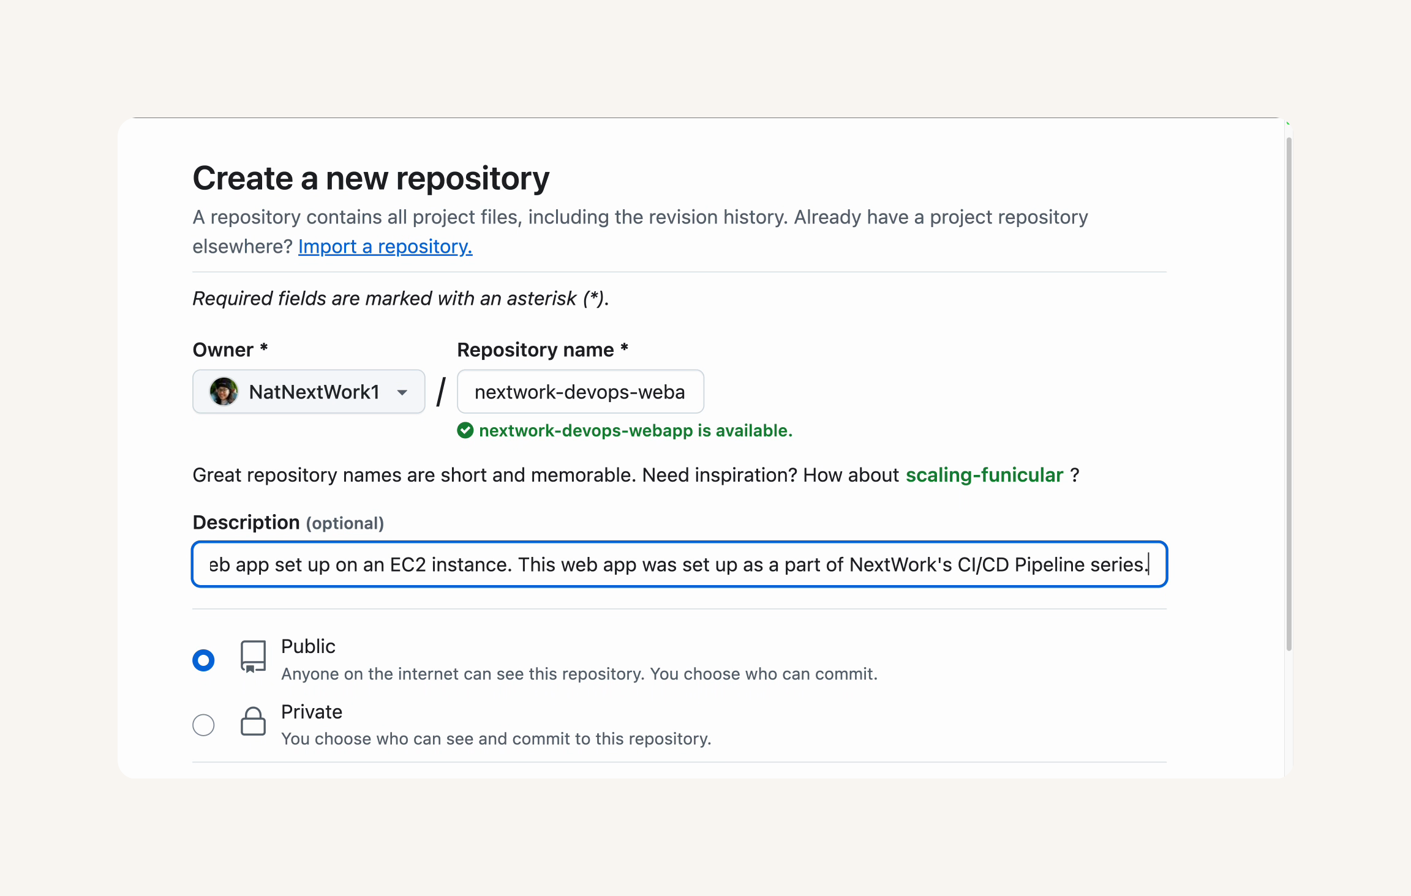
Task: Click the Owner dropdown caret arrow
Action: [402, 392]
